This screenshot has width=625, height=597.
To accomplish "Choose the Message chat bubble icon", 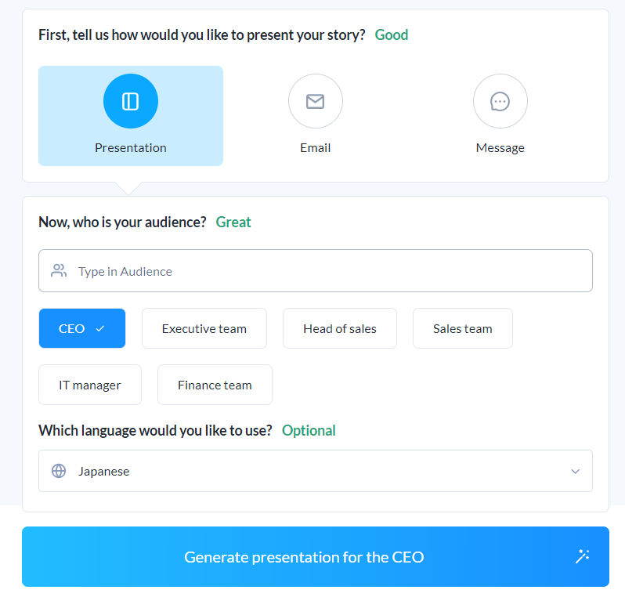I will pos(500,101).
